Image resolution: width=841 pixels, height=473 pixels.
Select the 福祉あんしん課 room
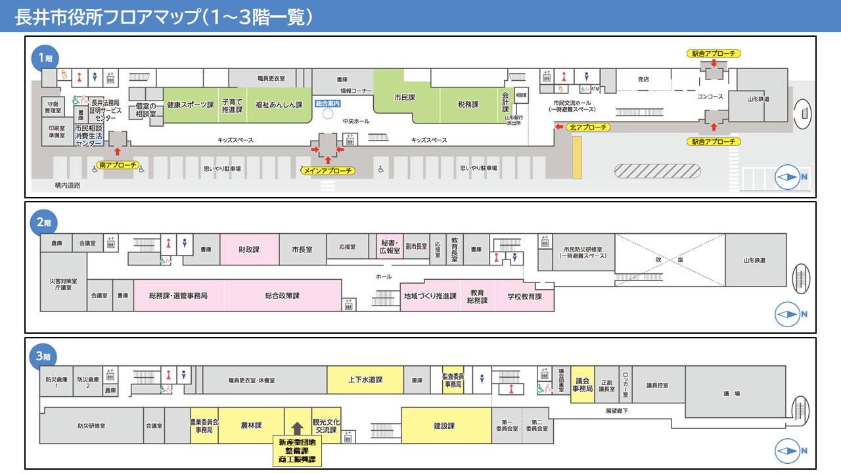(x=279, y=105)
